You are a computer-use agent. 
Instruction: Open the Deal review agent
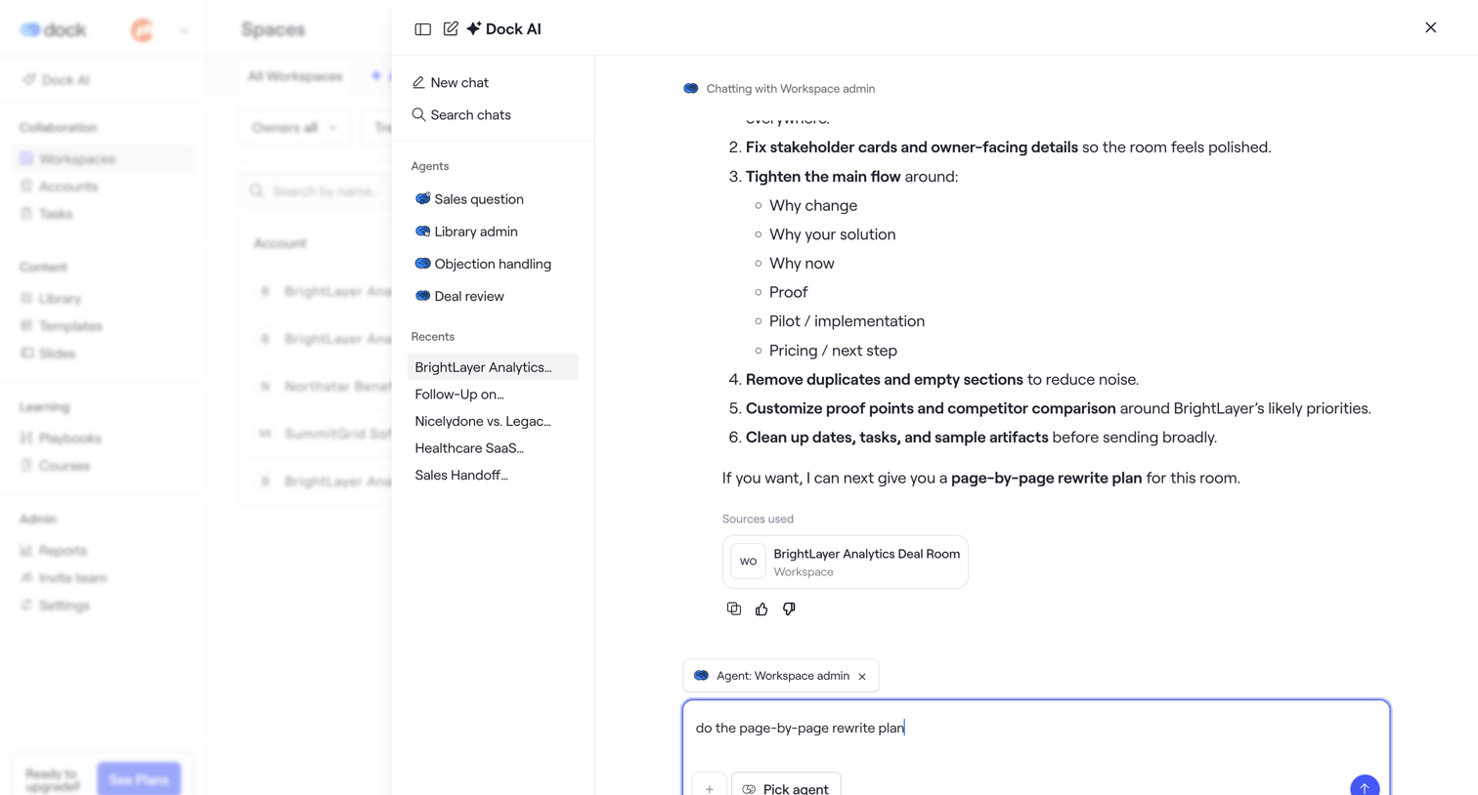[x=459, y=296]
